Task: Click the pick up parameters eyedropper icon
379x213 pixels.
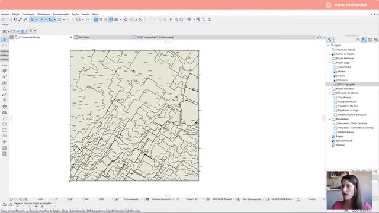Action: [x=20, y=20]
